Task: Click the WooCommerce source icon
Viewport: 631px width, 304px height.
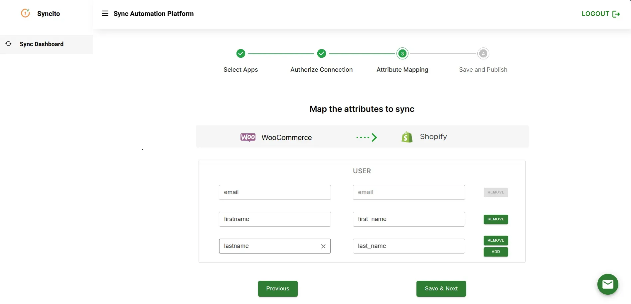Action: tap(247, 137)
